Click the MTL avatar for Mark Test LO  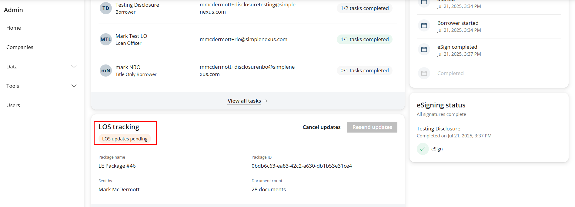(x=105, y=39)
